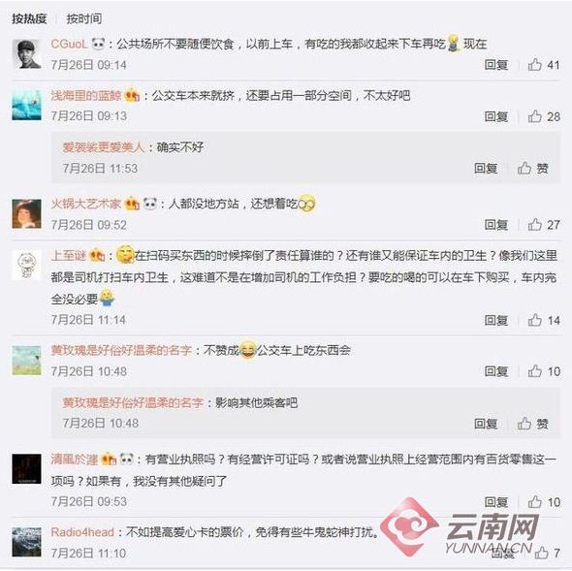Reply to 火锅大艺术家's comment

(496, 225)
